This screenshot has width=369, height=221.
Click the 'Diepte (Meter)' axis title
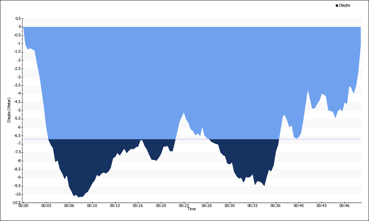pos(9,110)
